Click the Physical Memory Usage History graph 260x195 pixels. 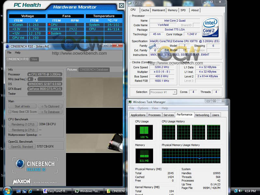pos(191,156)
